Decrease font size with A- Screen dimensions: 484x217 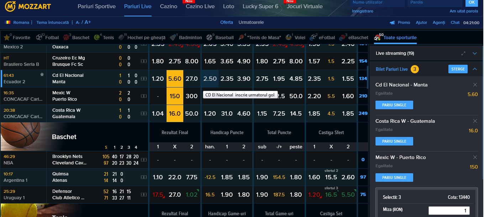pyautogui.click(x=78, y=22)
